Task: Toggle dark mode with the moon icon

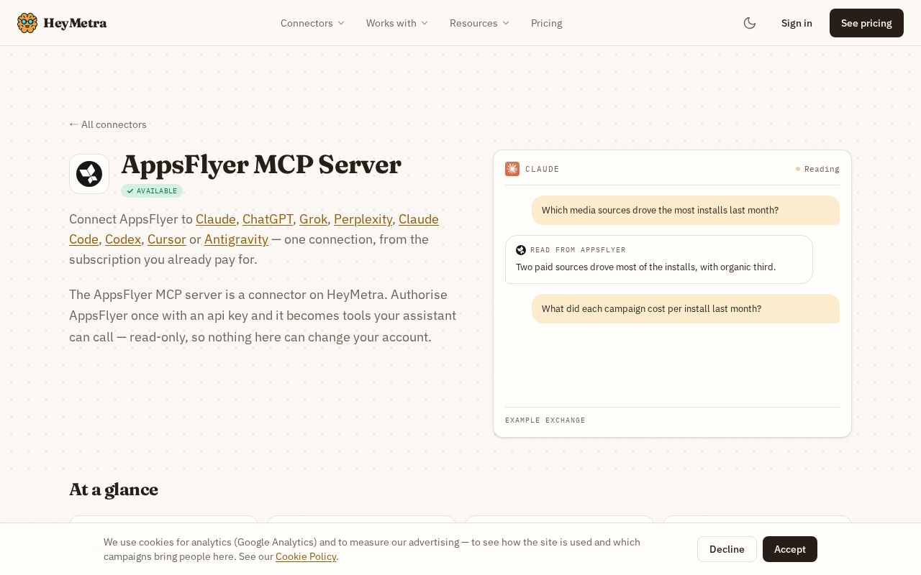Action: click(750, 23)
